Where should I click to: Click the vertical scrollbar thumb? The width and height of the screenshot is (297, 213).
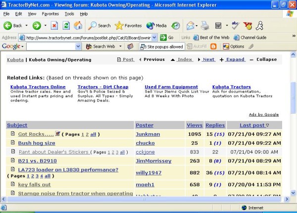[x=293, y=98]
